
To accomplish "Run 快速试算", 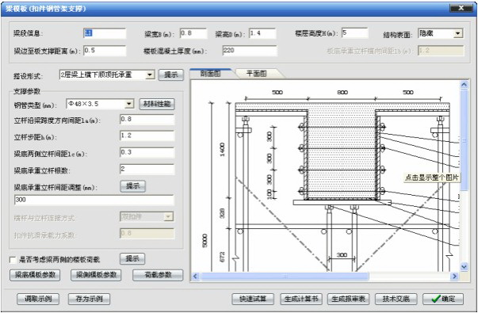I will 253,299.
